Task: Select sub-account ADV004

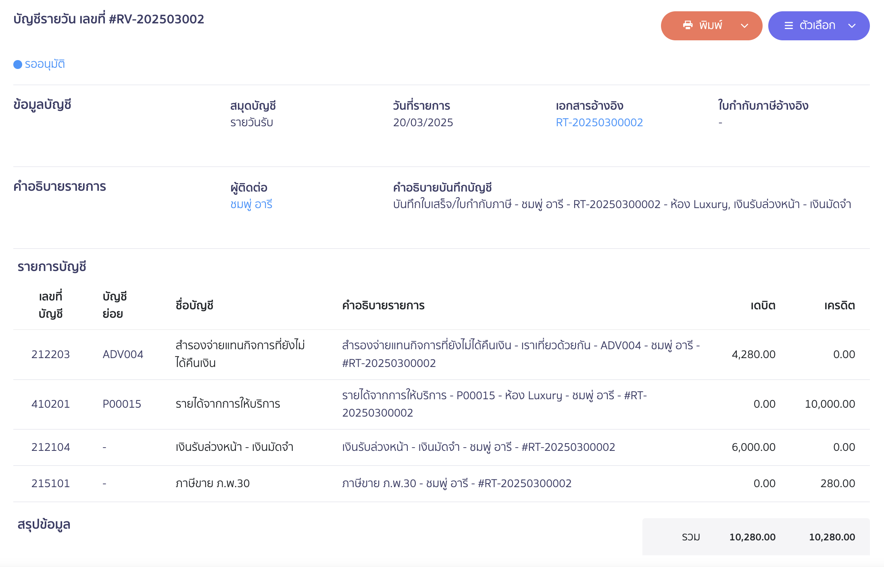Action: click(x=123, y=354)
